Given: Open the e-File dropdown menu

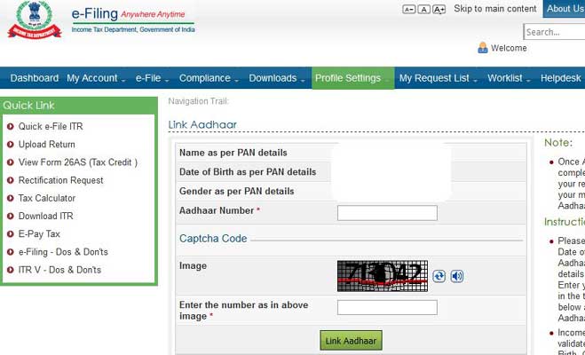Looking at the screenshot, I should tap(152, 78).
